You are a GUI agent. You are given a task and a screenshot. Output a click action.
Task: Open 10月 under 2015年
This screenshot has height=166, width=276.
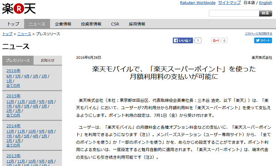point(32,102)
